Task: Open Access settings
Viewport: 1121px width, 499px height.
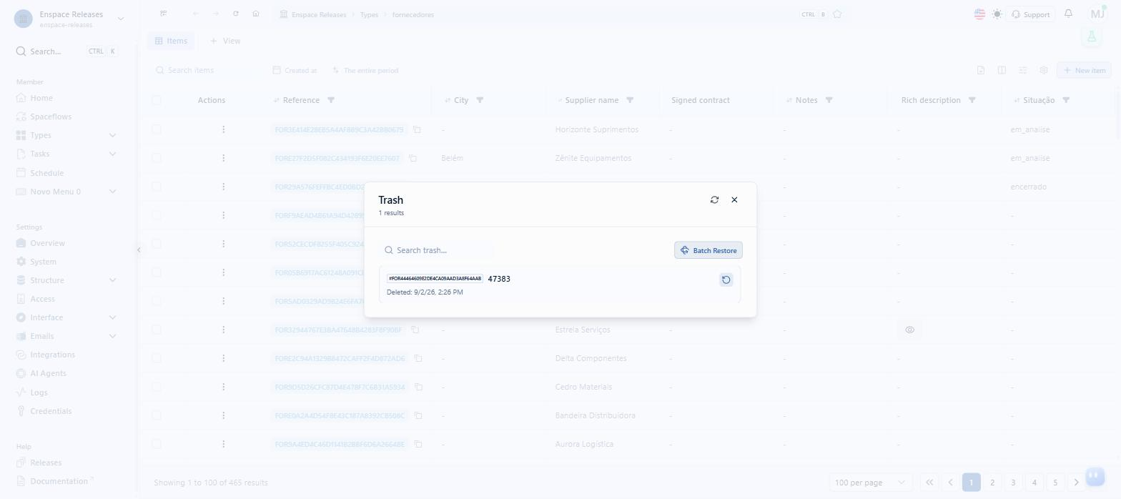Action: click(x=42, y=299)
